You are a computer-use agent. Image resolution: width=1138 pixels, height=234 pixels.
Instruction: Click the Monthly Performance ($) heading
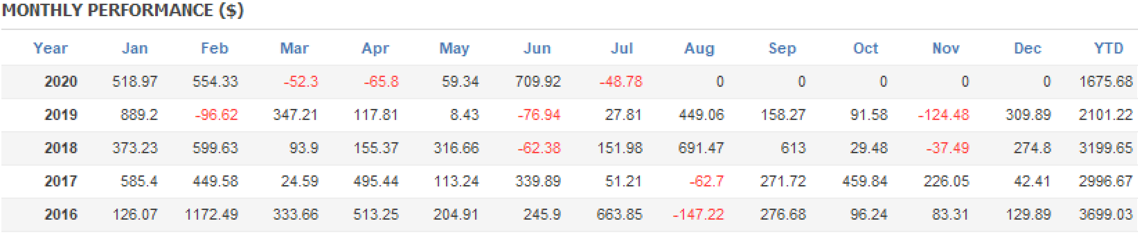point(123,10)
